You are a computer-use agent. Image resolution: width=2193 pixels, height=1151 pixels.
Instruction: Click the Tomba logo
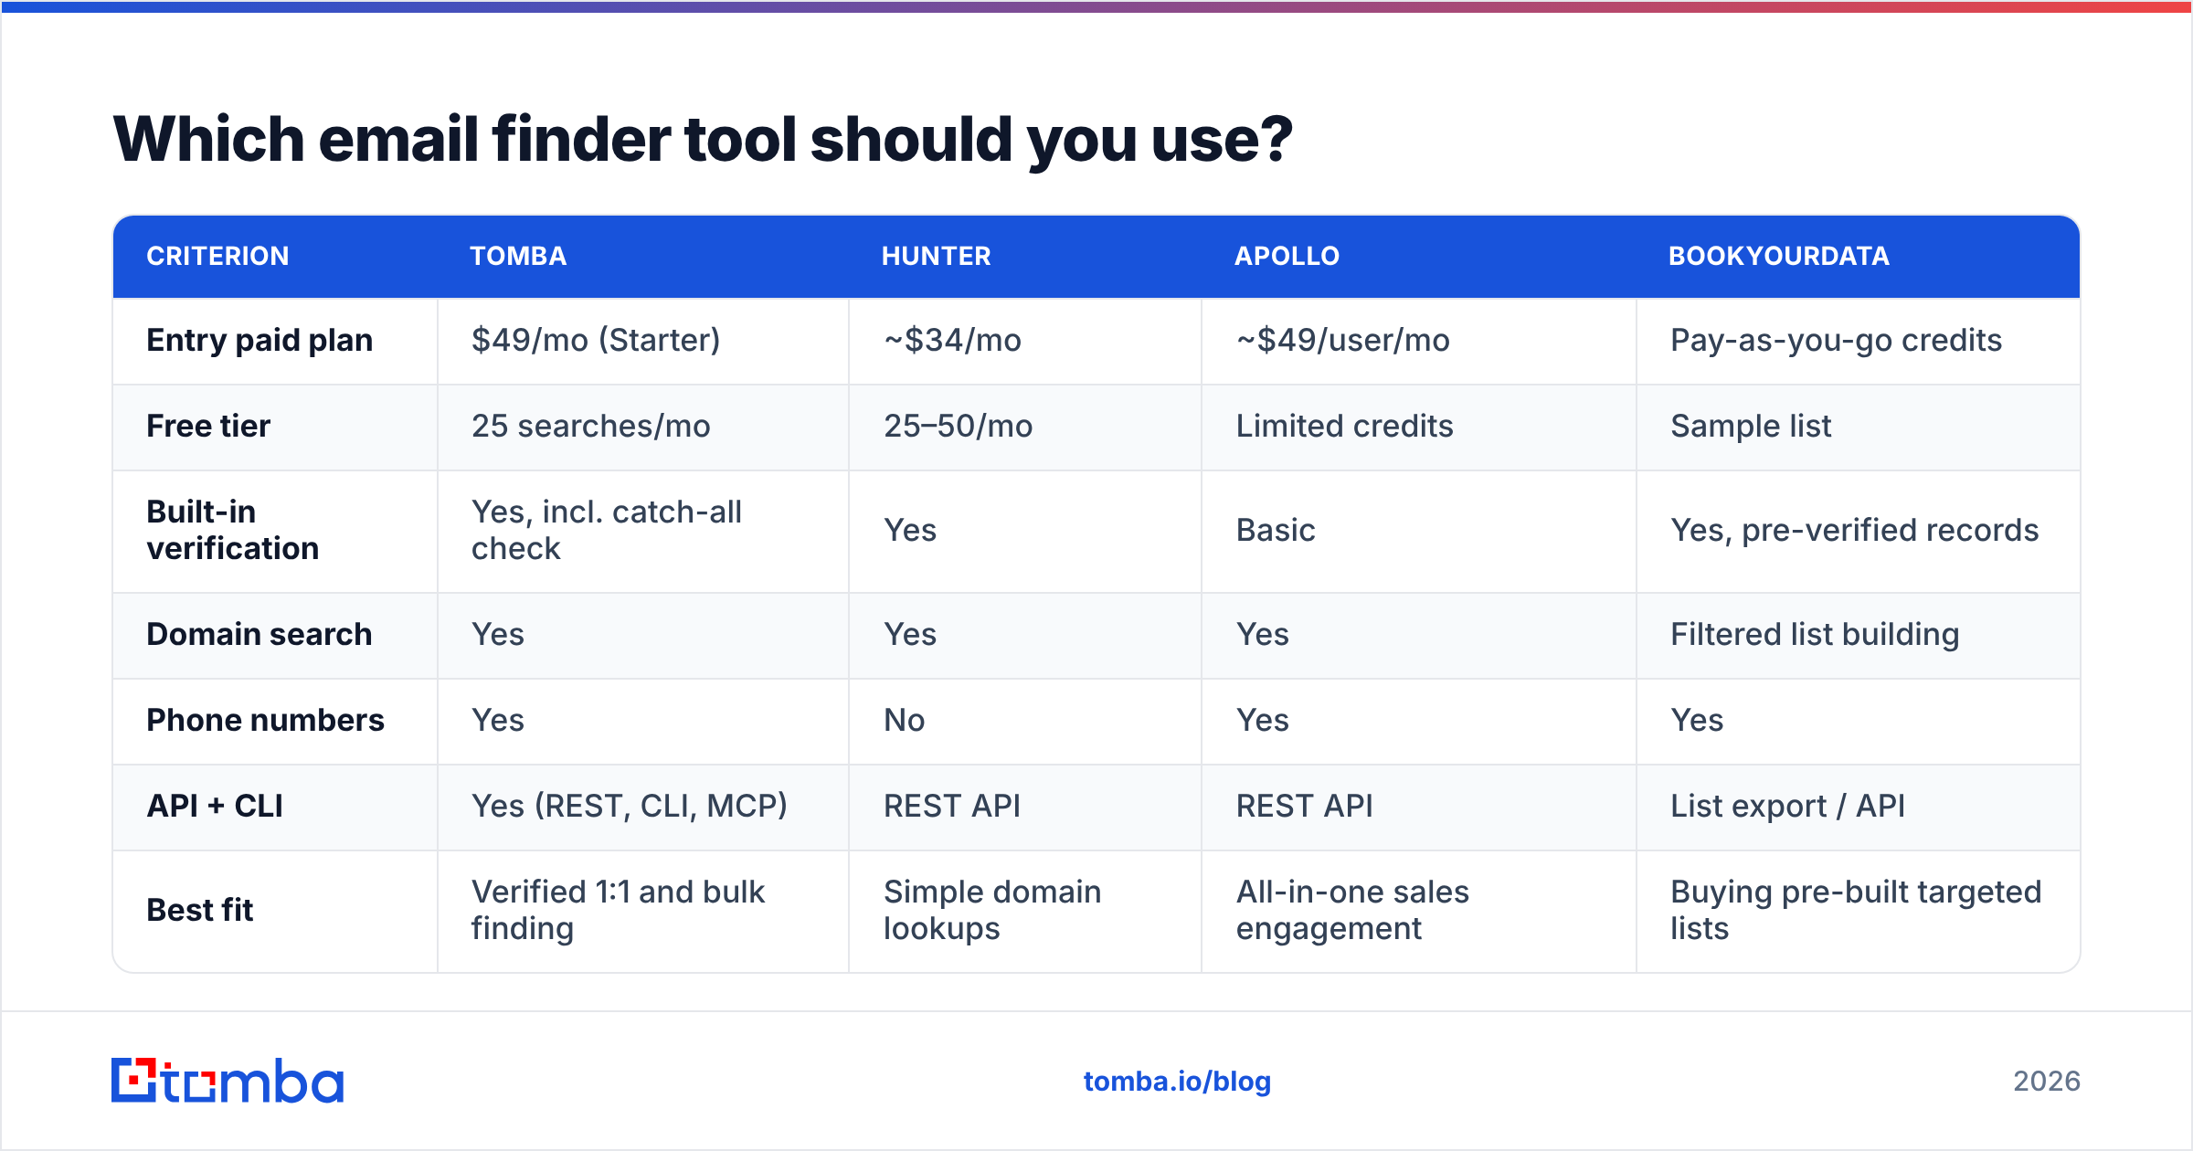(x=227, y=1081)
